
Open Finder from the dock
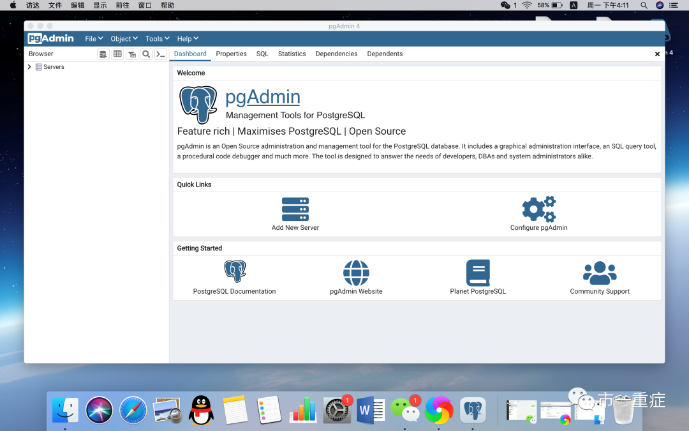(x=65, y=411)
